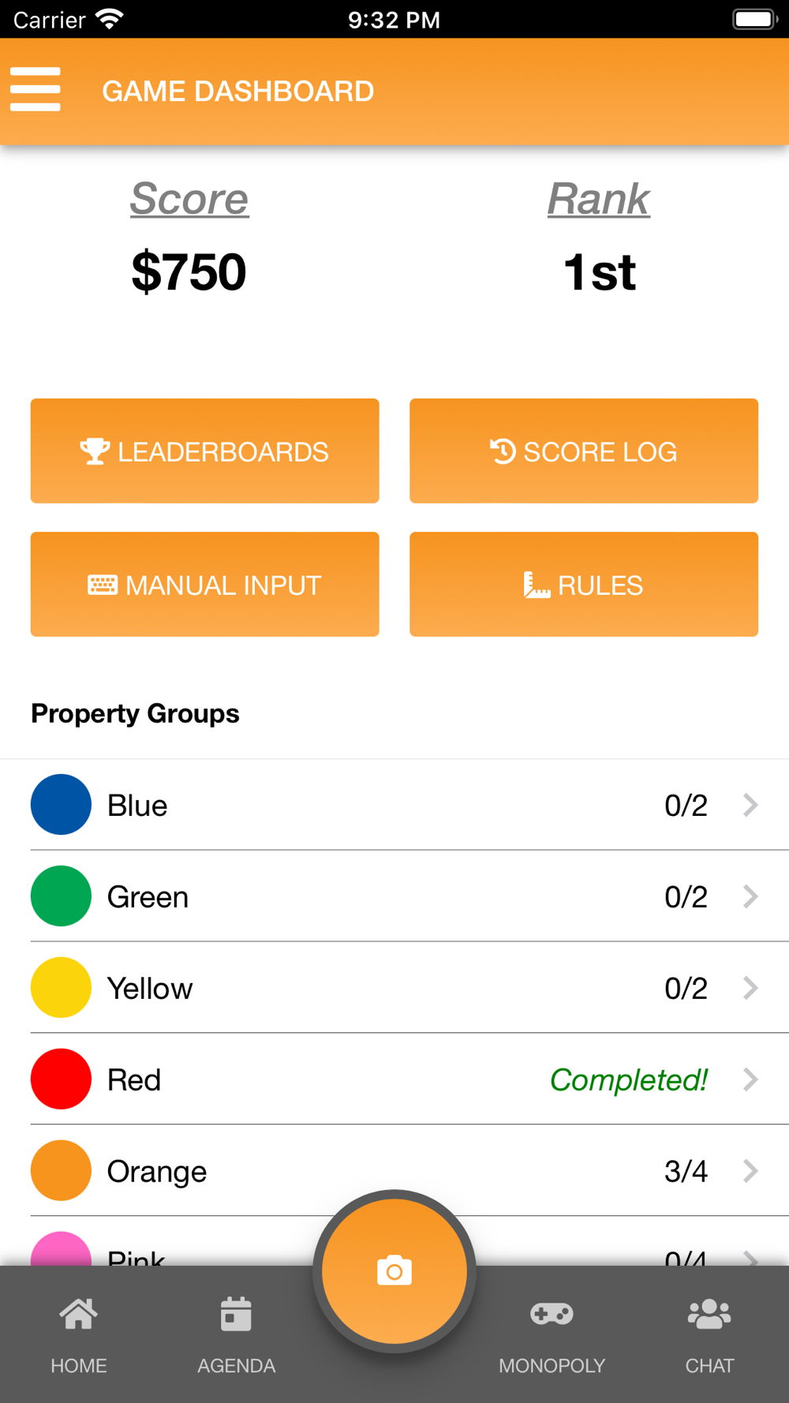789x1403 pixels.
Task: Switch to the Agenda tab label
Action: (236, 1366)
